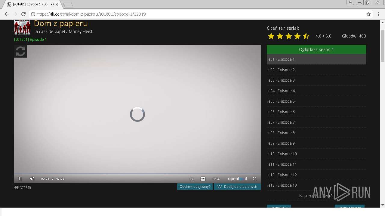Click the 375350 view count
Viewport: 385px width, 216px height.
pyautogui.click(x=25, y=188)
